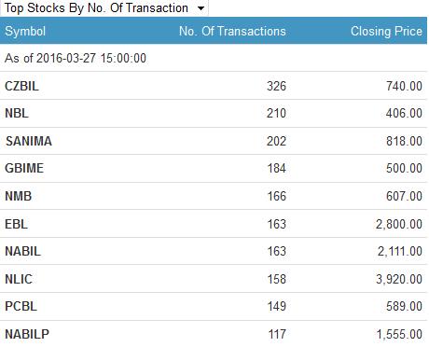The height and width of the screenshot is (347, 429).
Task: Open the EBL stock symbol
Action: [x=16, y=224]
